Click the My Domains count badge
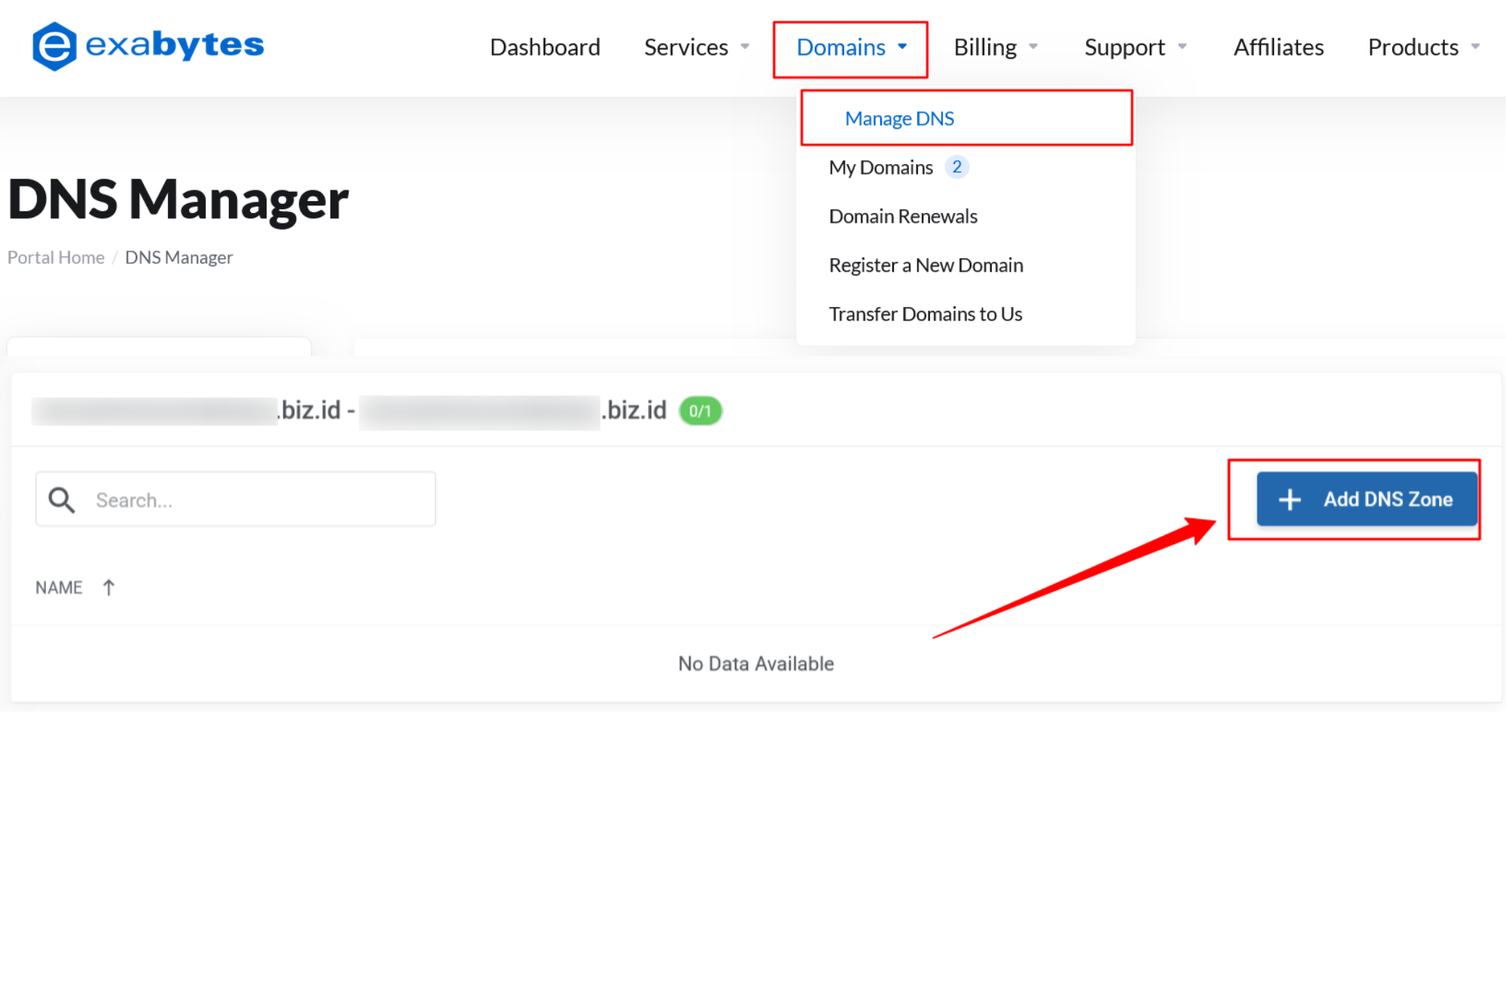Screen dimensions: 1506x985 click(956, 167)
